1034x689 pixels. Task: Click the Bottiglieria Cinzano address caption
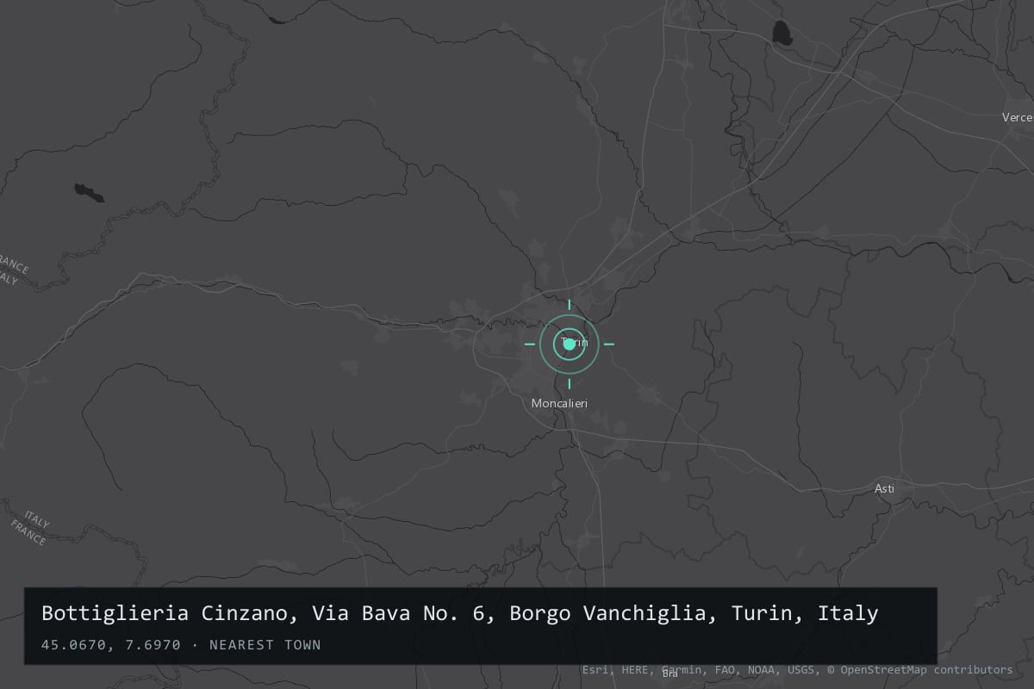(460, 613)
